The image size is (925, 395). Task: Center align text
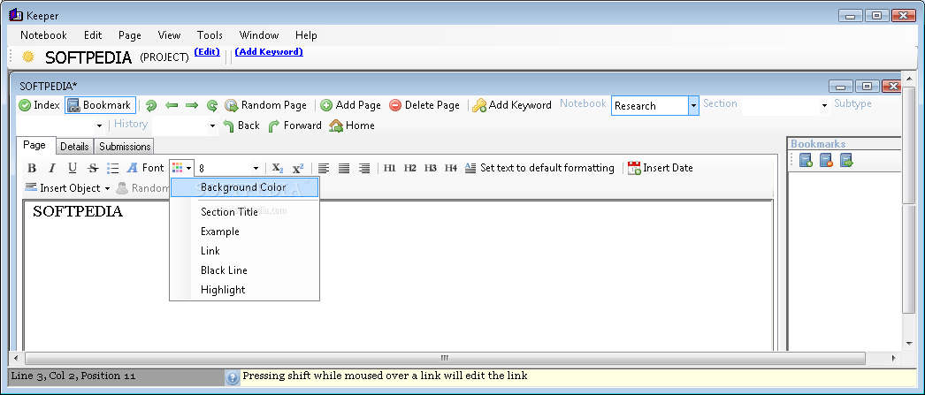coord(344,169)
